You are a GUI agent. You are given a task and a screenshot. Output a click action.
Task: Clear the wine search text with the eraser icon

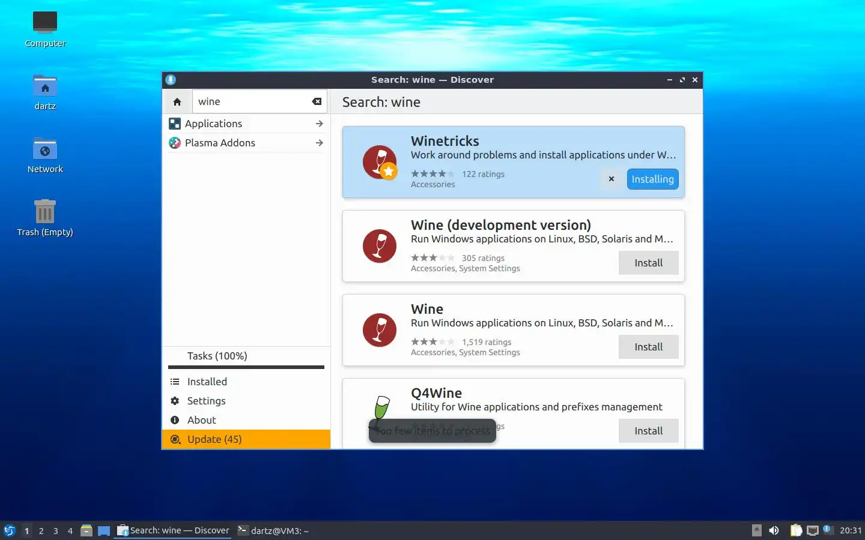[x=317, y=102]
